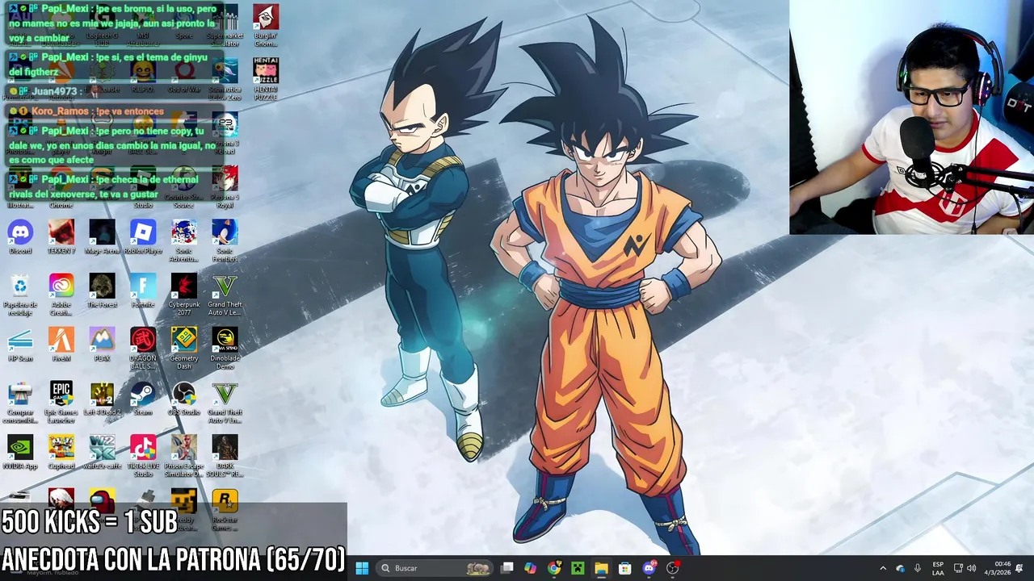Launch the Persona 5 Royal shortcut
Viewport: 1034px width, 581px height.
point(225,188)
